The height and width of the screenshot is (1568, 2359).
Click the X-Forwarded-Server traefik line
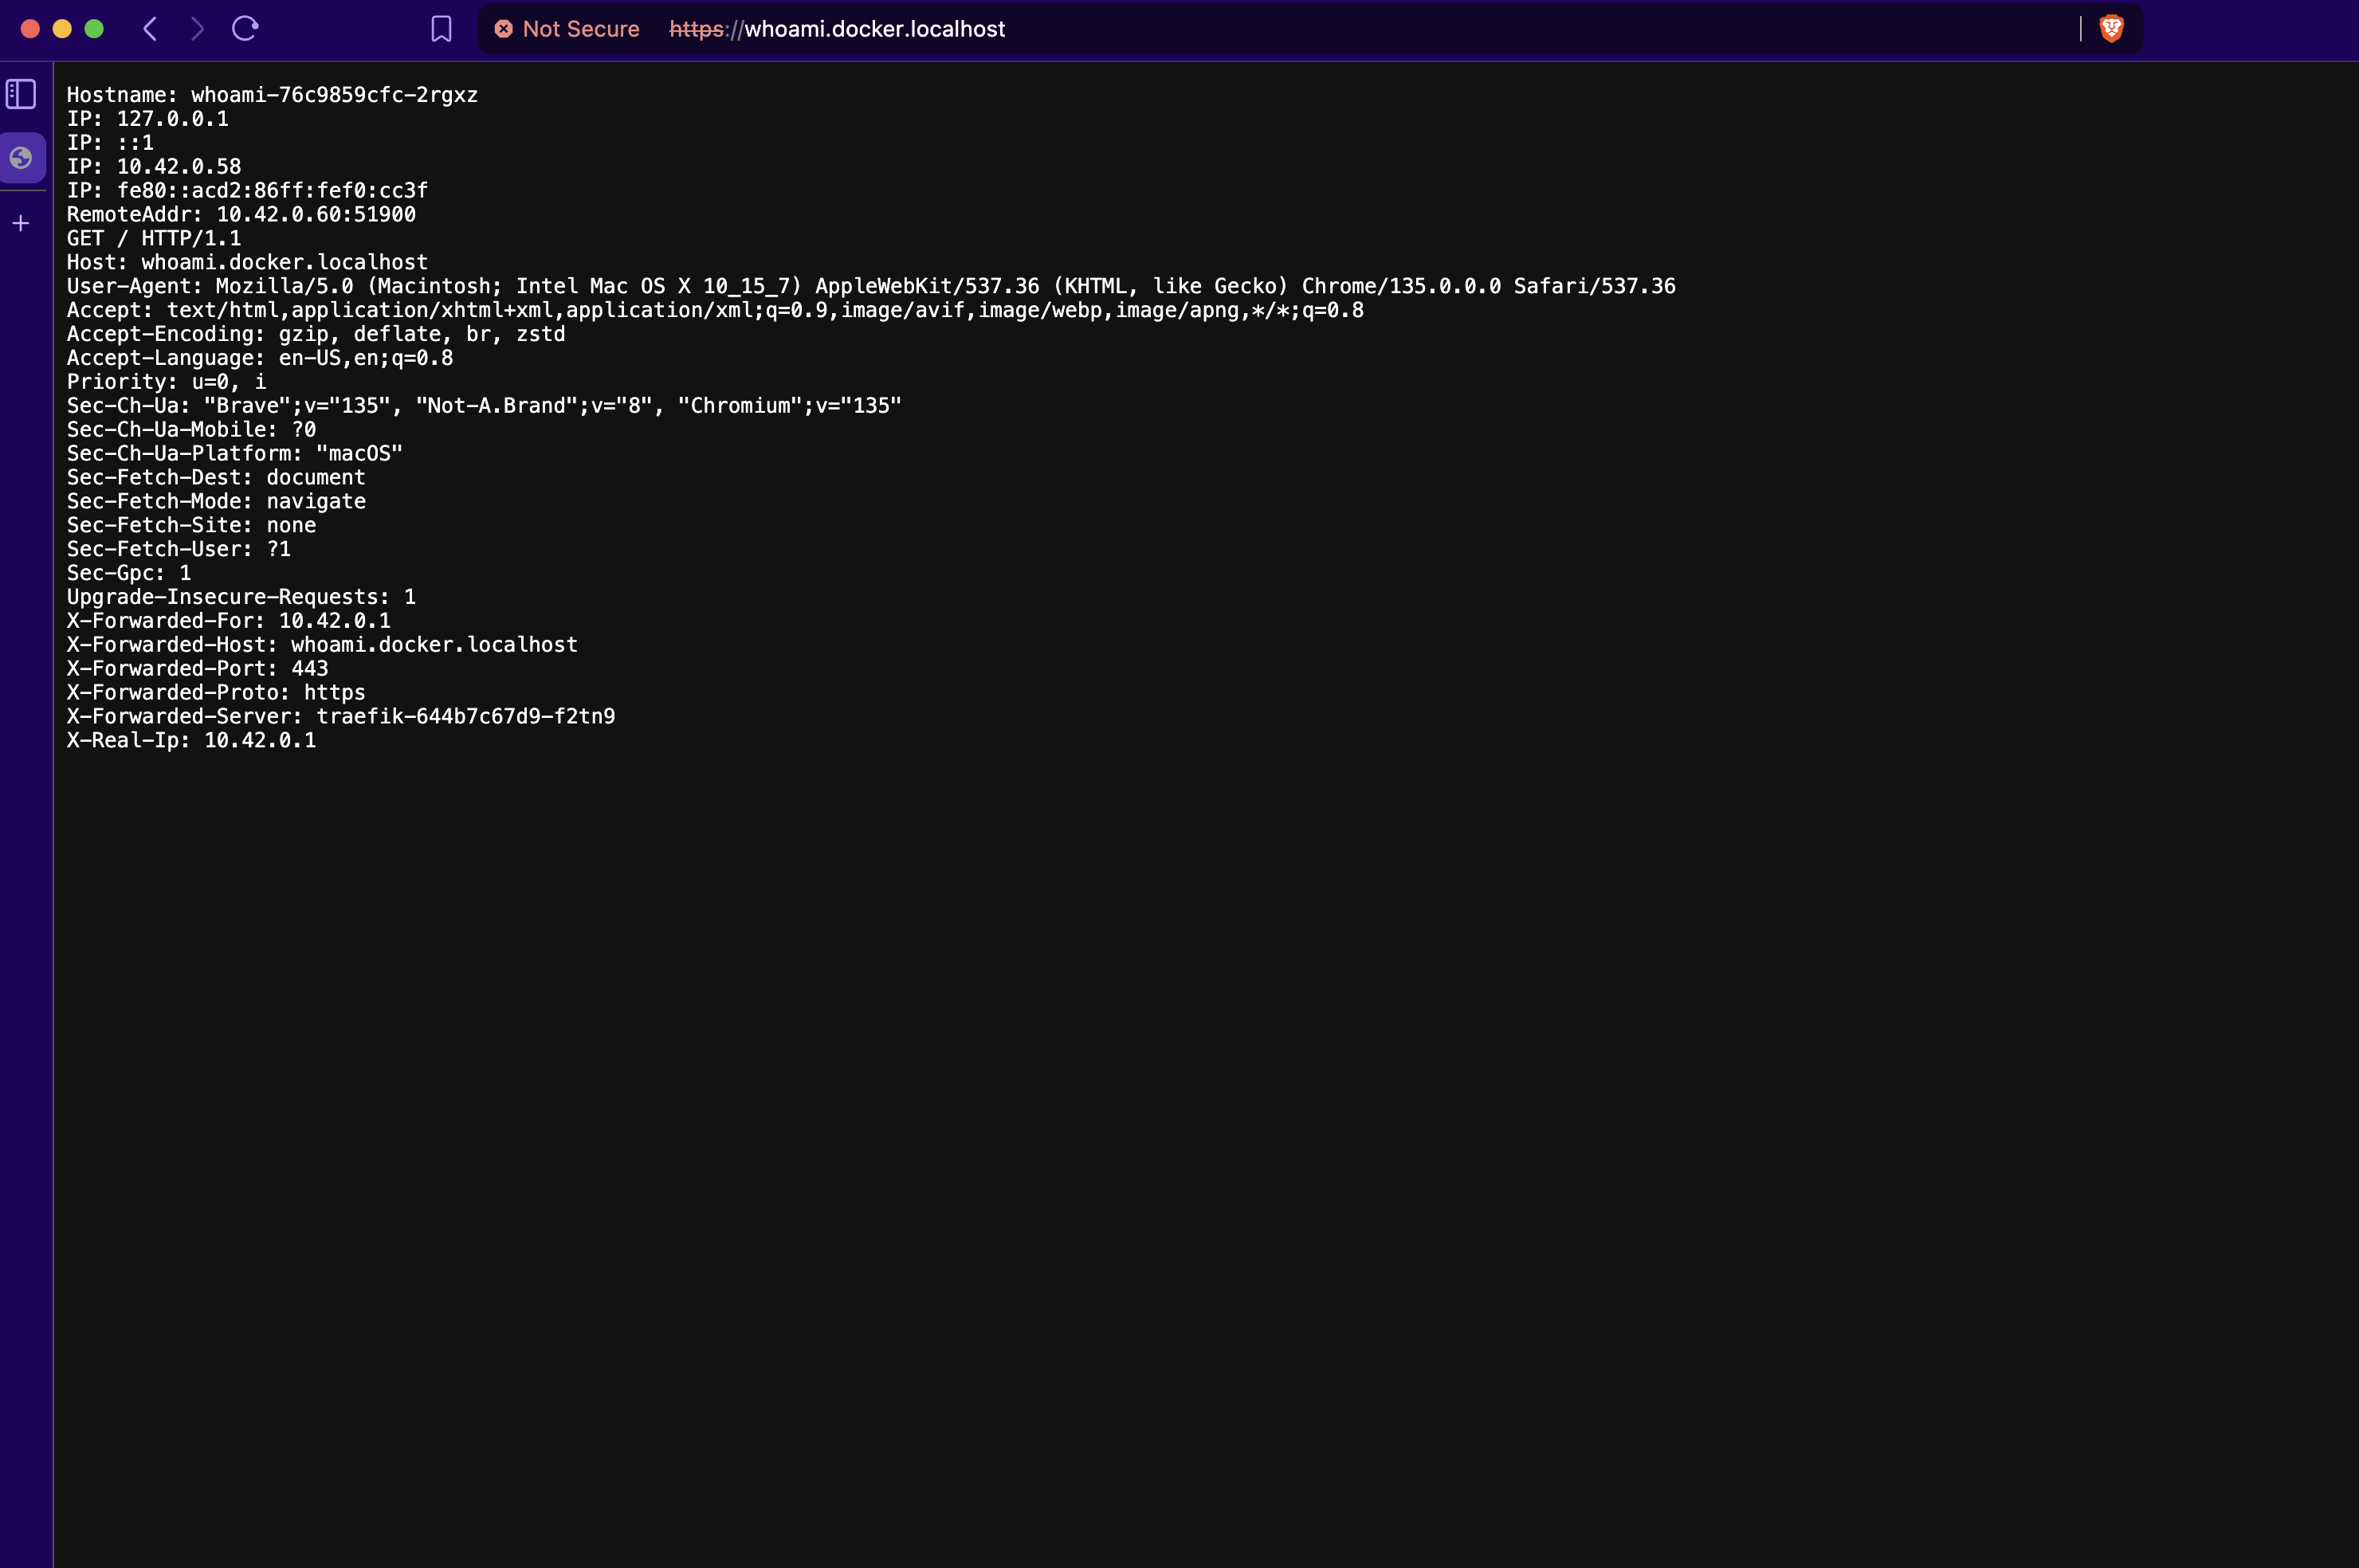point(340,716)
